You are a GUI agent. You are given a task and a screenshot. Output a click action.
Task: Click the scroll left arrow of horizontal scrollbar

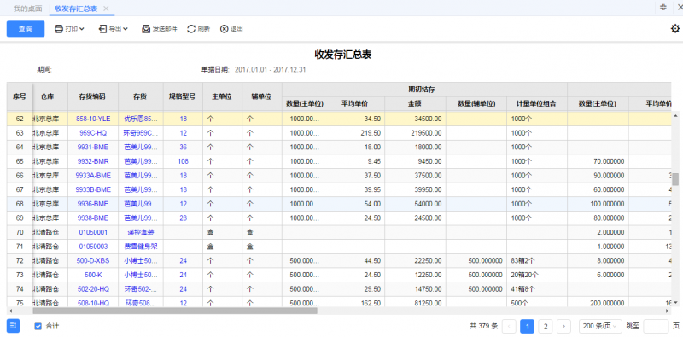coord(10,311)
